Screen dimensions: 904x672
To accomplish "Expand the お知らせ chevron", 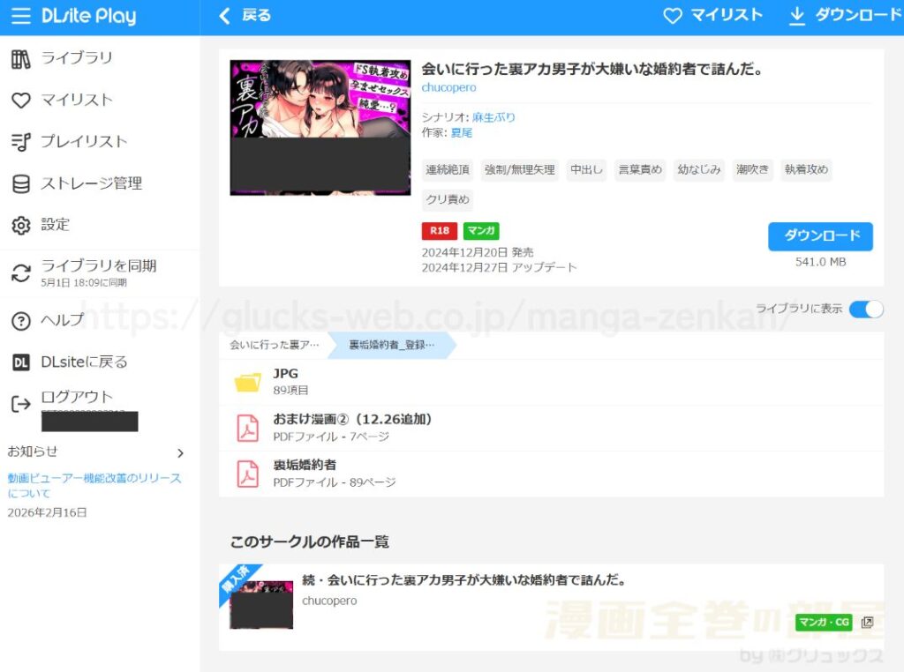I will 180,453.
